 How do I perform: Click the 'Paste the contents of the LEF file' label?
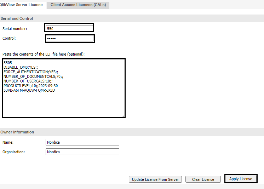click(x=44, y=54)
